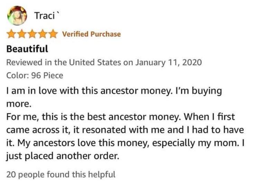Click the Verified Purchase label
The image size is (255, 186).
[x=92, y=34]
